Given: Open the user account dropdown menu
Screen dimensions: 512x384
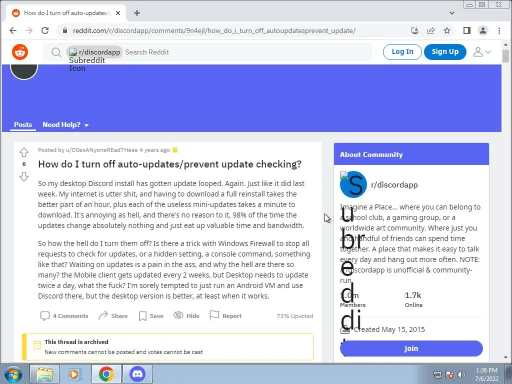Looking at the screenshot, I should tap(482, 52).
